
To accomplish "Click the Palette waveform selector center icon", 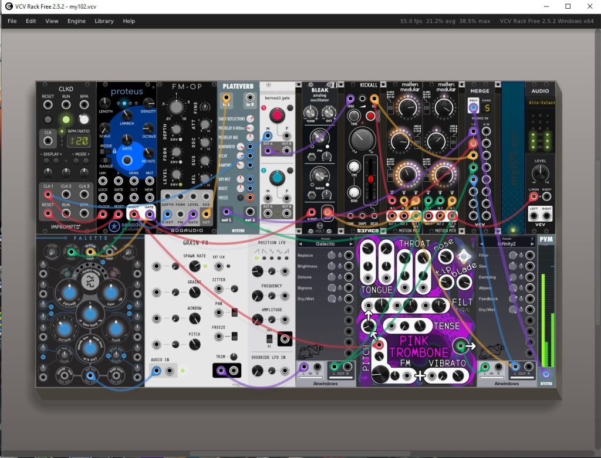I will [90, 281].
